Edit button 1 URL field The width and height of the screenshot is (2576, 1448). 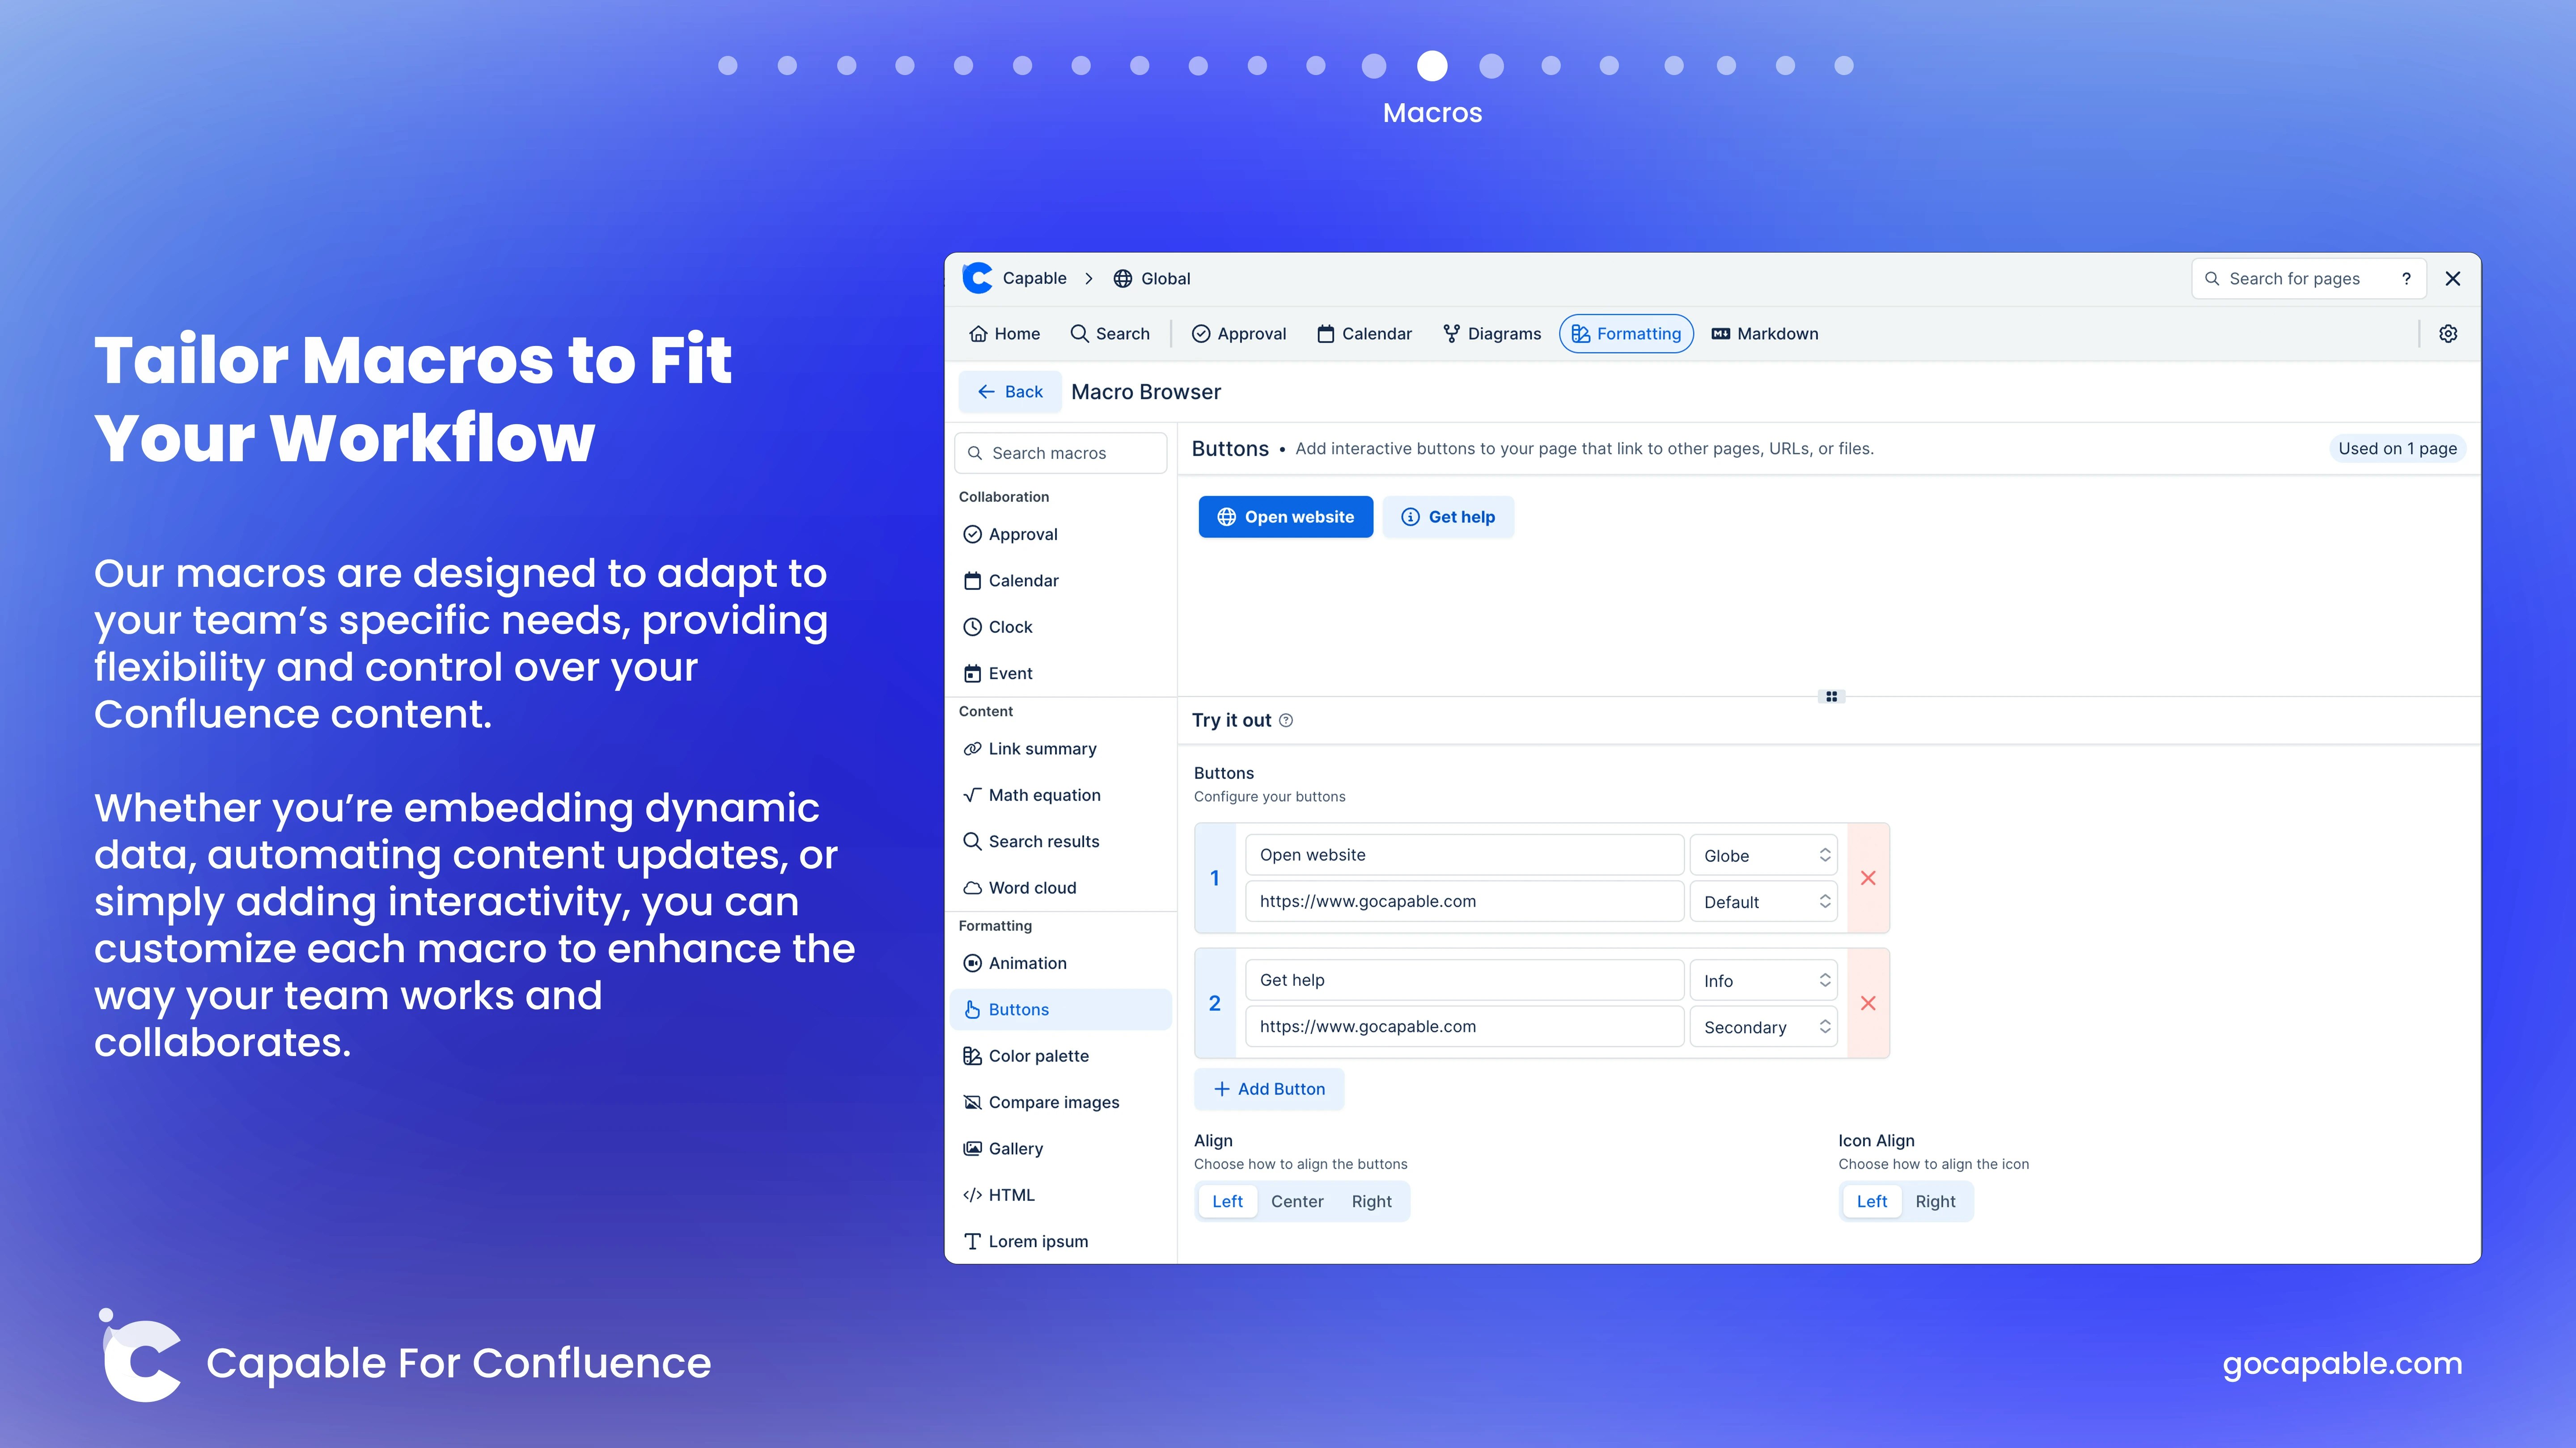pos(1464,901)
